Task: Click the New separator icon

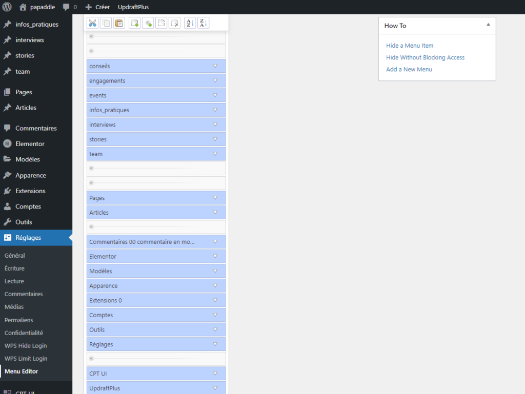Action: [x=148, y=23]
